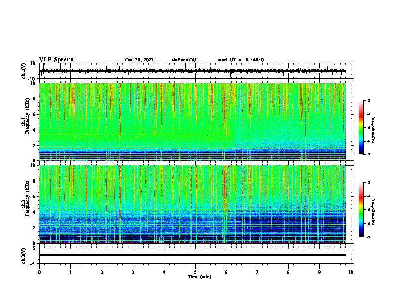The width and height of the screenshot is (395, 305).
Task: Click the "-3" label on ch.1 color bar
Action: click(x=368, y=100)
